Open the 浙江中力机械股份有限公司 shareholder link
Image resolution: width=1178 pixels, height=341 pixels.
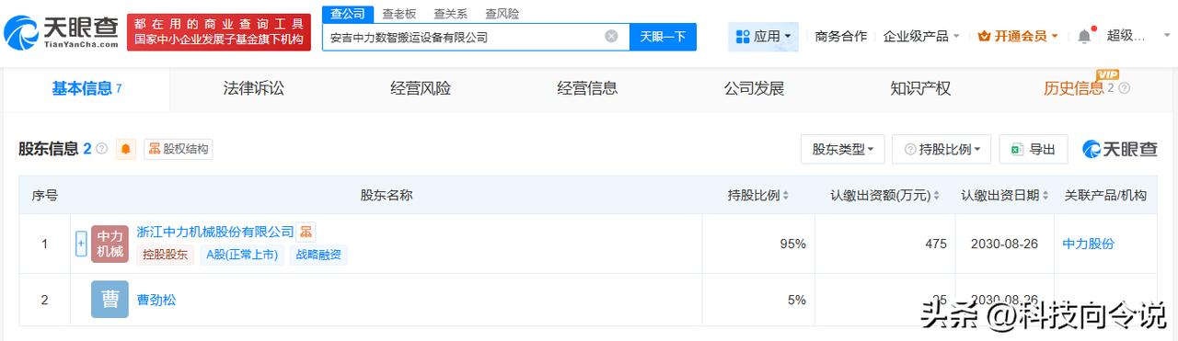[215, 232]
